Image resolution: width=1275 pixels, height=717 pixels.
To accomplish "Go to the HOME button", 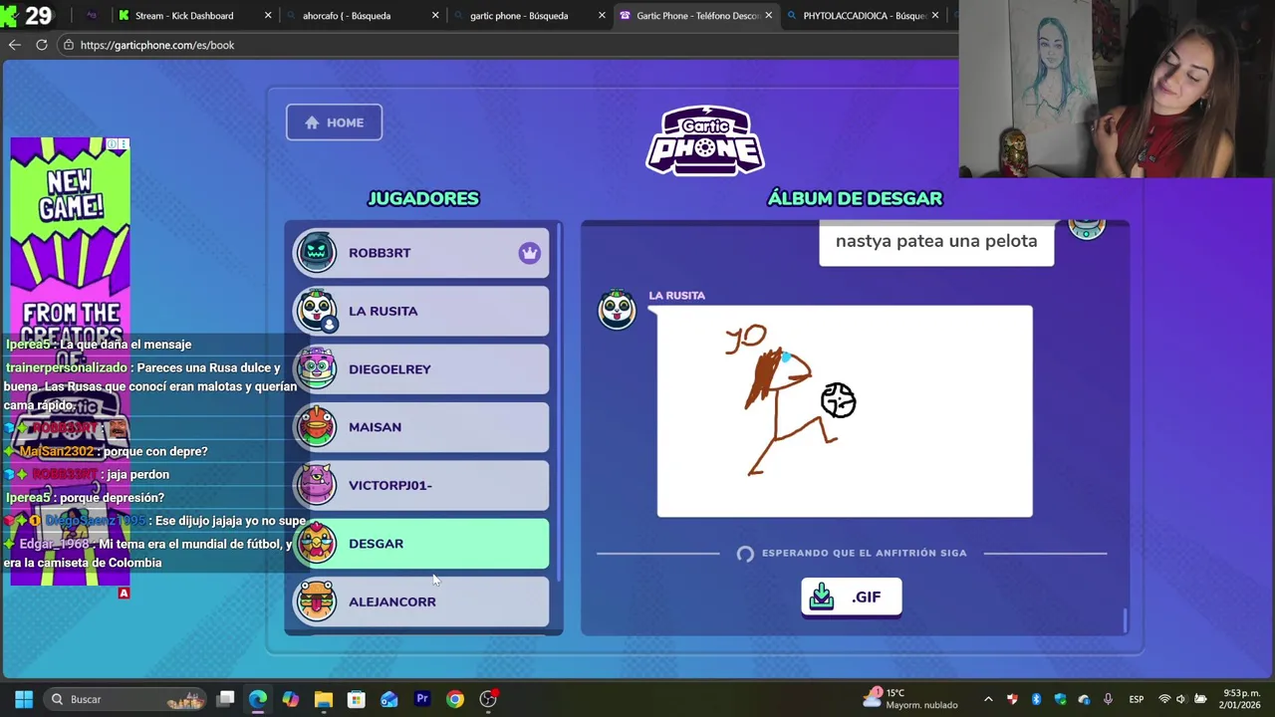I will [334, 122].
